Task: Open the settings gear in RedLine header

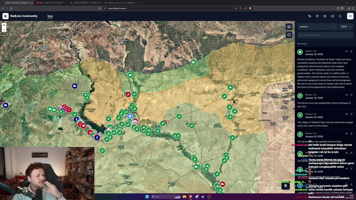Action: click(x=325, y=16)
